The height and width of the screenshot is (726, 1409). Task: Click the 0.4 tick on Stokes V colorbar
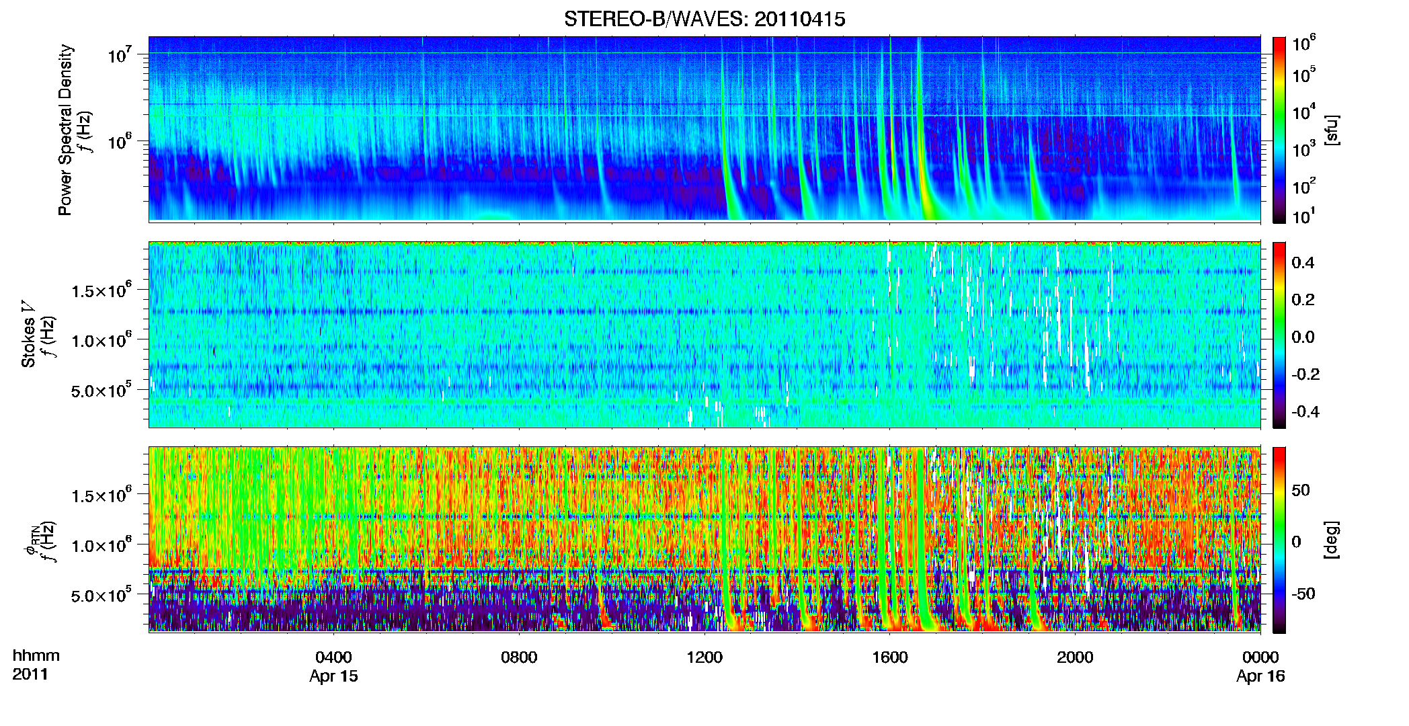tap(1303, 263)
